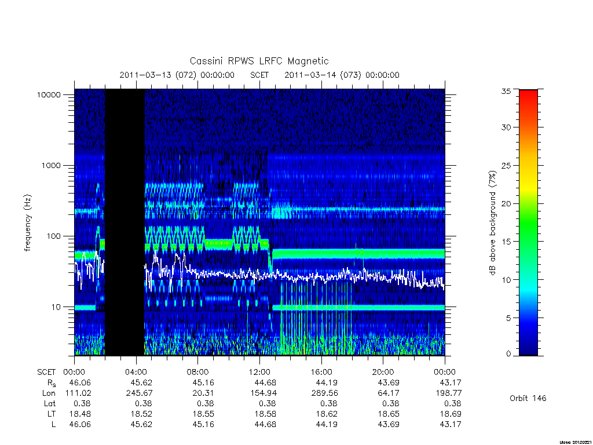Click the '16:00' SCET time label
Image resolution: width=593 pixels, height=445 pixels.
pos(321,373)
